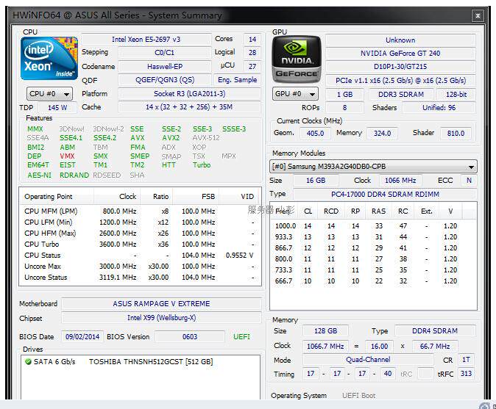Select the CPU MFM (LPM) row
The image size is (496, 409).
coord(140,211)
